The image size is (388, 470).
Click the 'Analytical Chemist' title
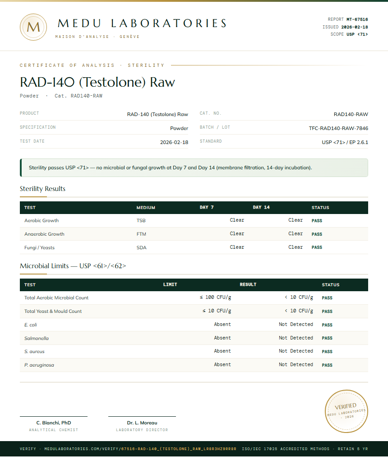54,430
